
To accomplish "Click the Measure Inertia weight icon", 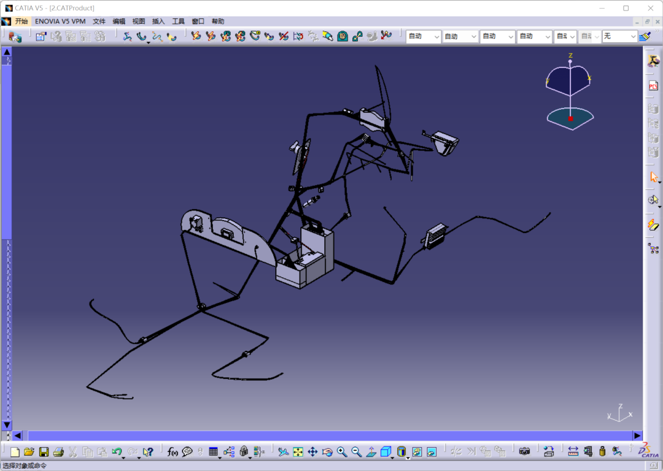I will pyautogui.click(x=603, y=452).
